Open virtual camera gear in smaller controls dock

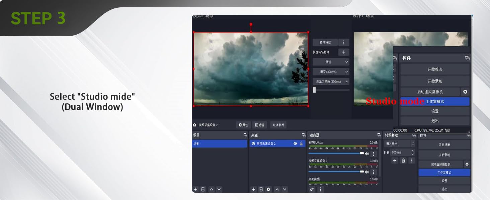coord(467,164)
